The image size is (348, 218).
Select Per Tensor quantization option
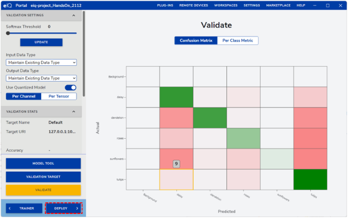point(59,96)
